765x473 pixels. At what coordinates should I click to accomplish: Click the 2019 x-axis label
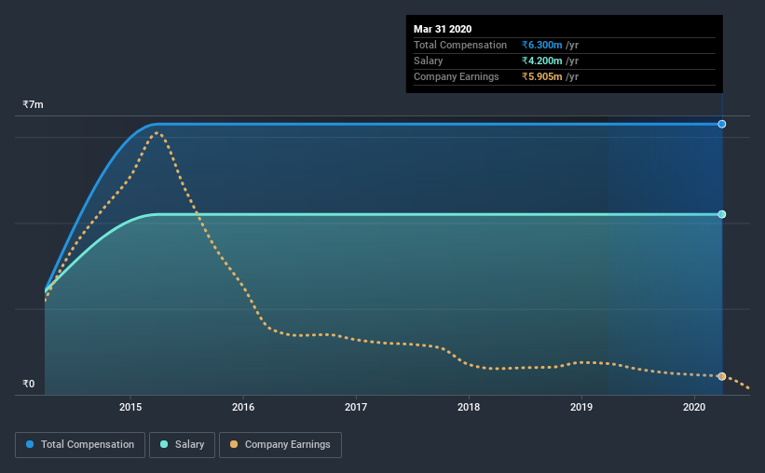[x=581, y=407]
